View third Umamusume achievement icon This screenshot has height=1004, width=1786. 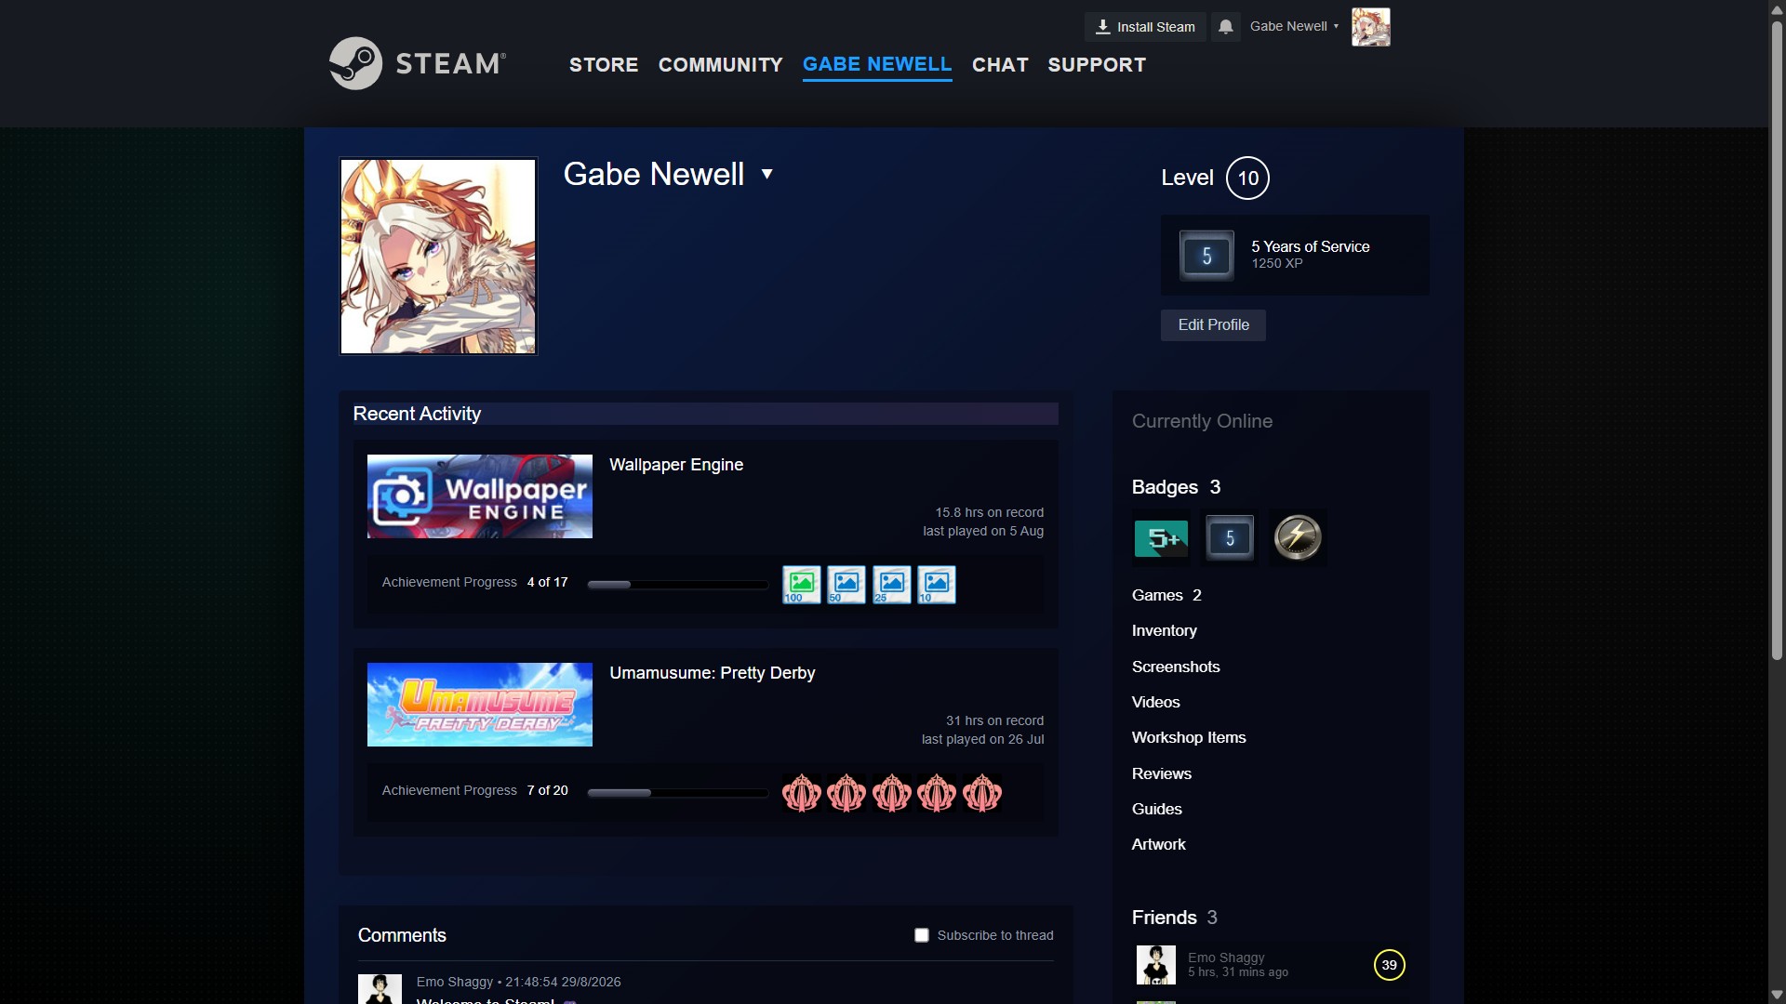pos(892,793)
